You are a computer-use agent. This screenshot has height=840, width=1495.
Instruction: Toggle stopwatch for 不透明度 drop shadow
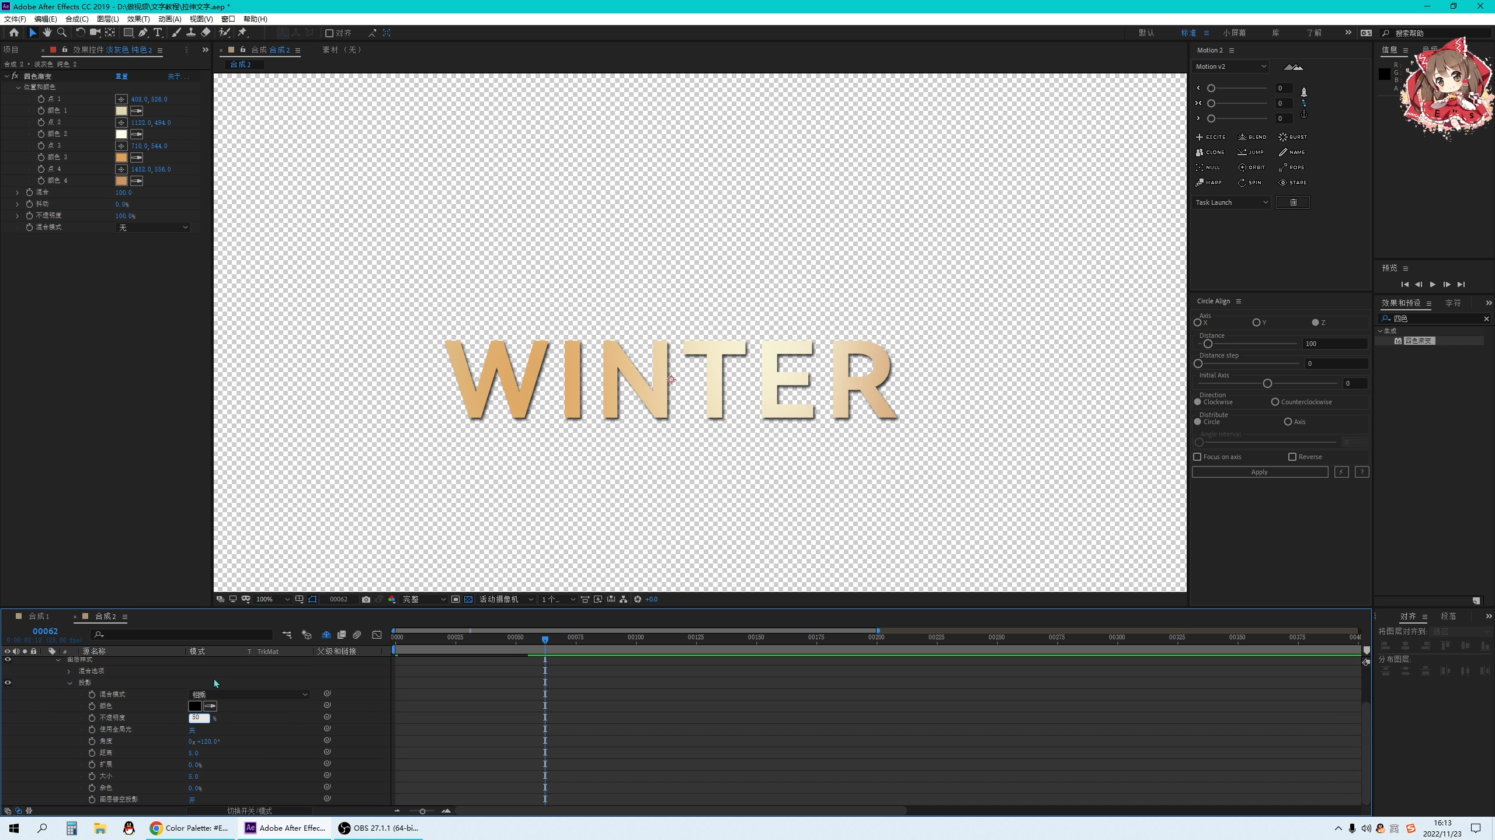[92, 718]
